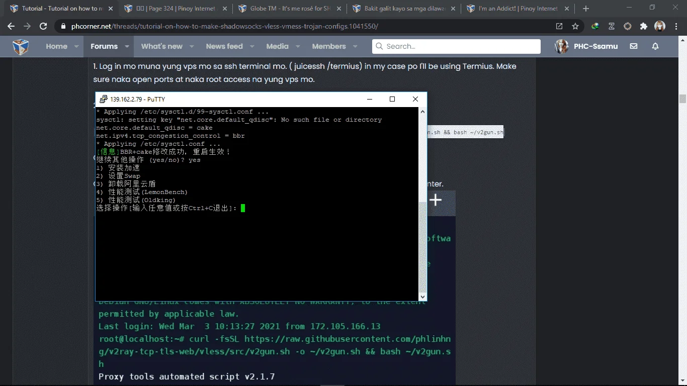Click 'Last login: Wed Mar 3' line
Image resolution: width=687 pixels, height=386 pixels.
click(239, 326)
